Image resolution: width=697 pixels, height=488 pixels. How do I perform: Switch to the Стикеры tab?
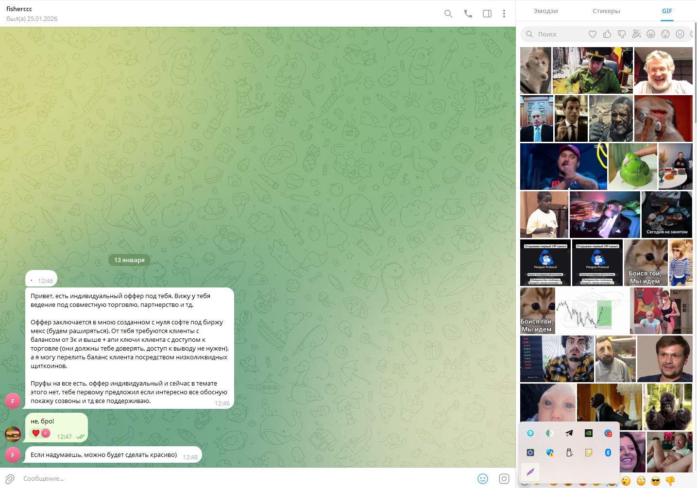[x=606, y=11]
